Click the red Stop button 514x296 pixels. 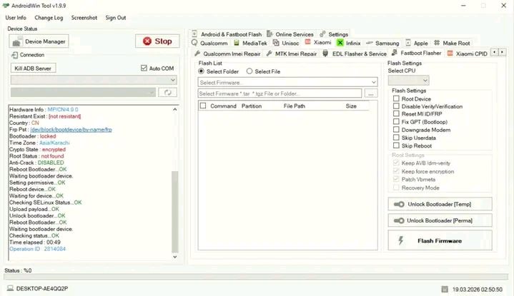coord(157,41)
